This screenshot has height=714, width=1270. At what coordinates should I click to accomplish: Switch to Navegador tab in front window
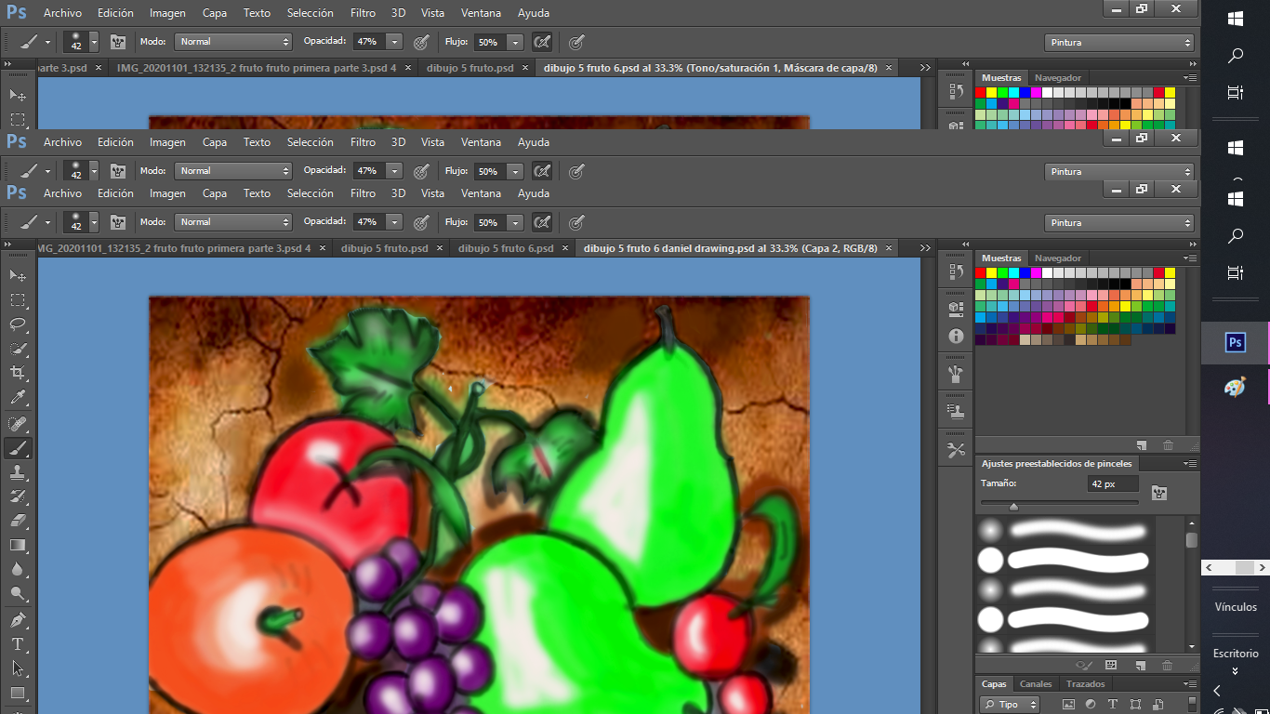(x=1057, y=258)
